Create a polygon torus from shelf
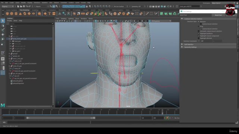 [x=25, y=14]
